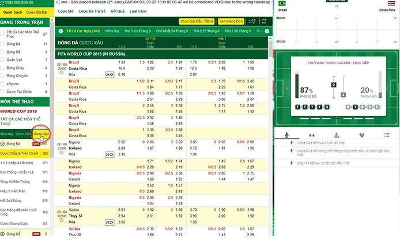
Task: Click the Costa Rica flag in match tracker
Action: coord(391,3)
